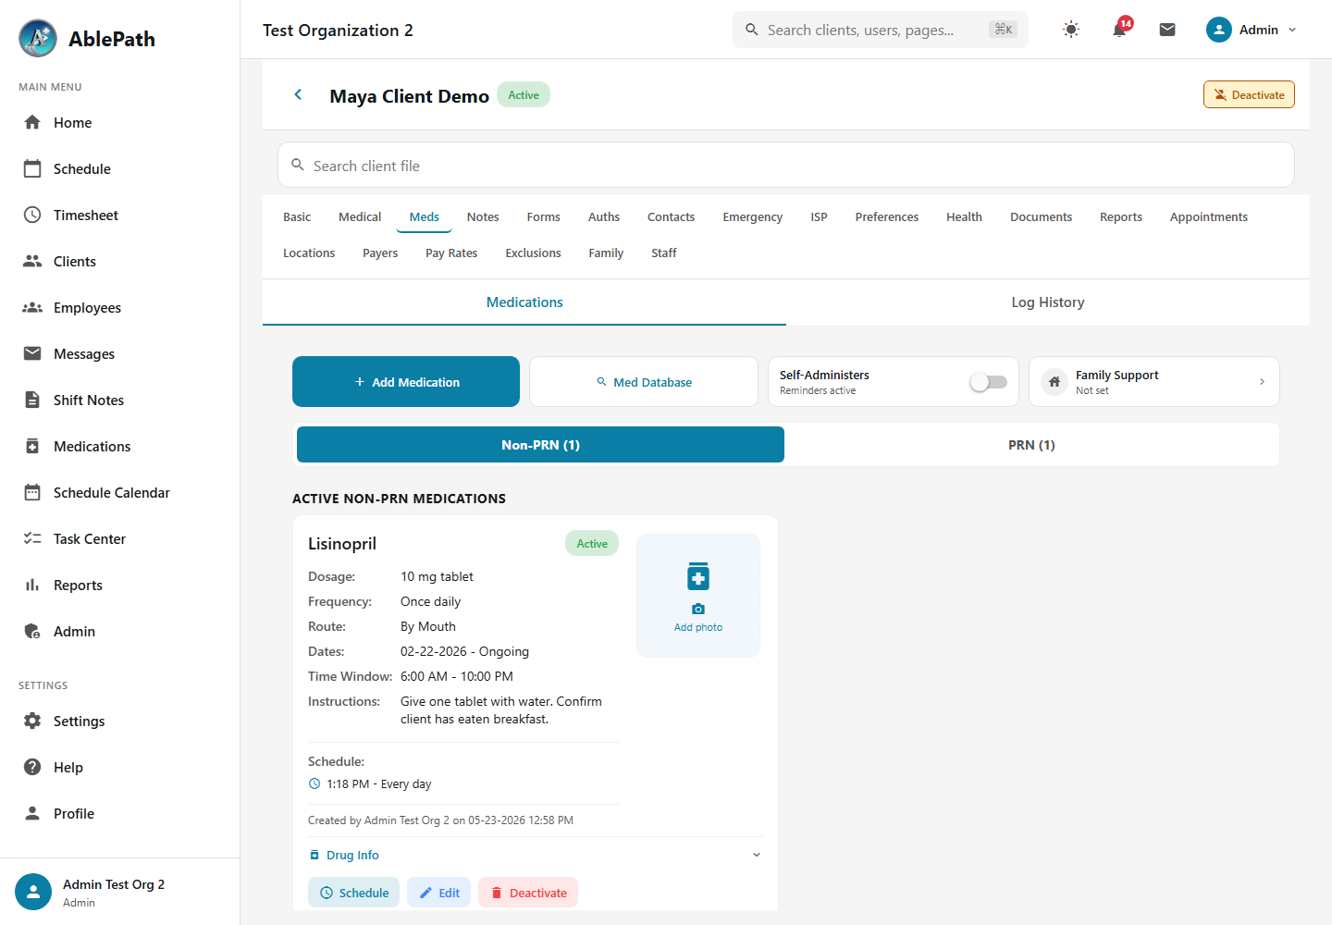
Task: Open notifications bell with 14 badge
Action: pyautogui.click(x=1120, y=29)
